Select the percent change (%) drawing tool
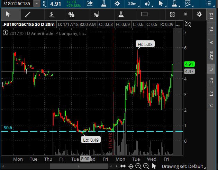 71,15
